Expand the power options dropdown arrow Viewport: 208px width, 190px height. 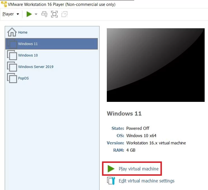coord(36,14)
